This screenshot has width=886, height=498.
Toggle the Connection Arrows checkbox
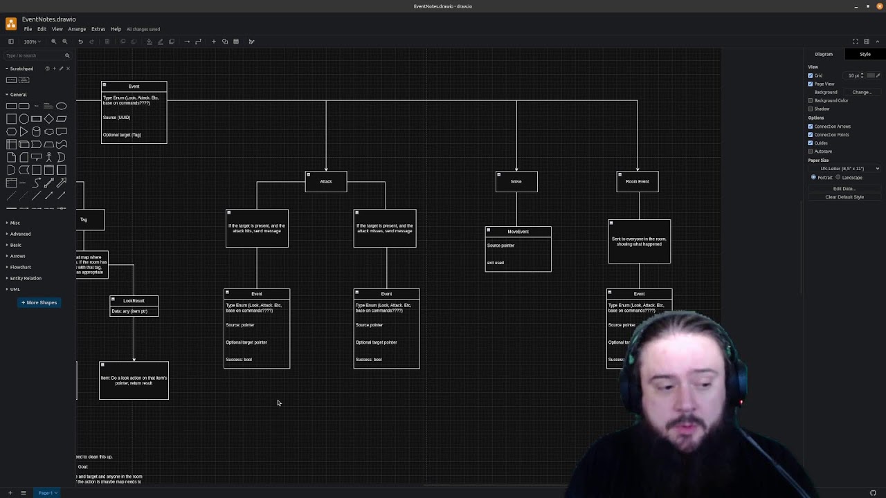pyautogui.click(x=811, y=127)
